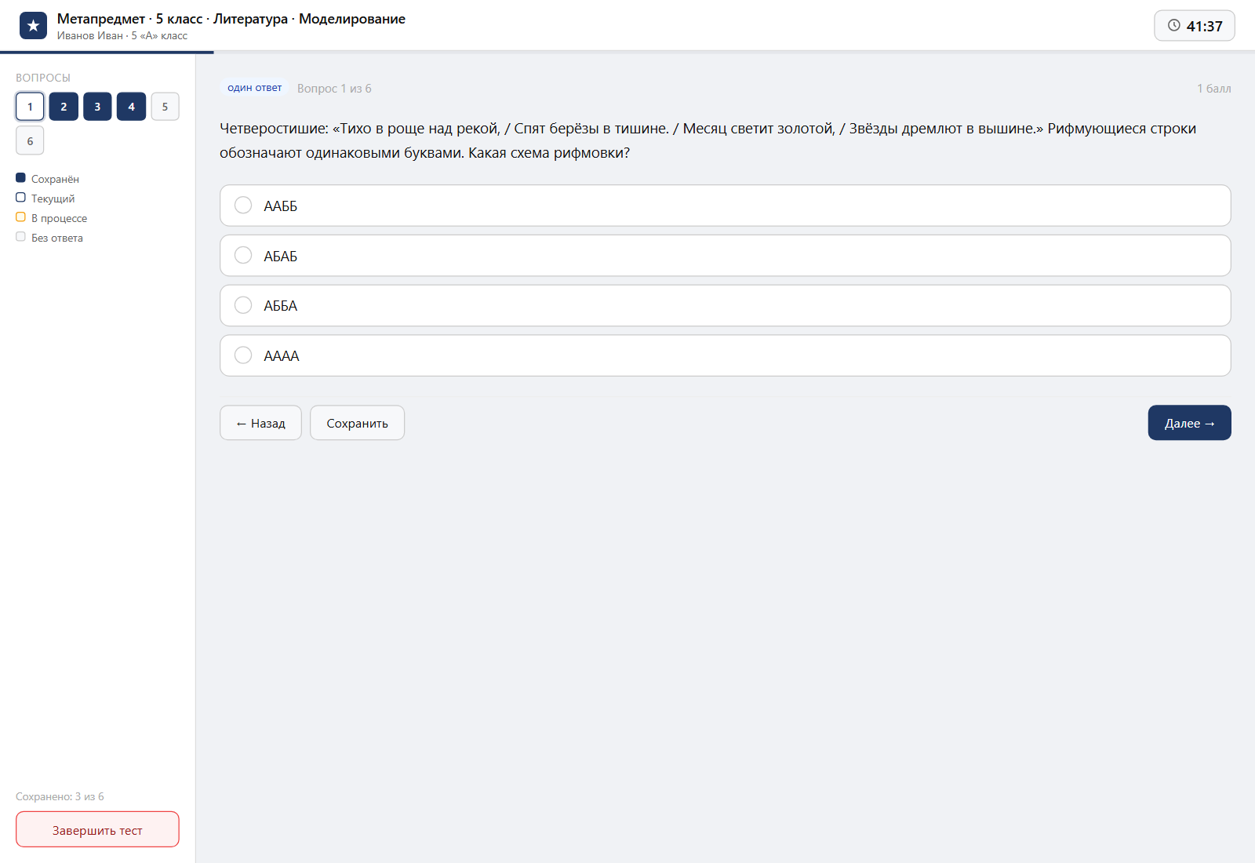Open question 2 from navigator
Viewport: 1255px width, 863px height.
coord(64,107)
